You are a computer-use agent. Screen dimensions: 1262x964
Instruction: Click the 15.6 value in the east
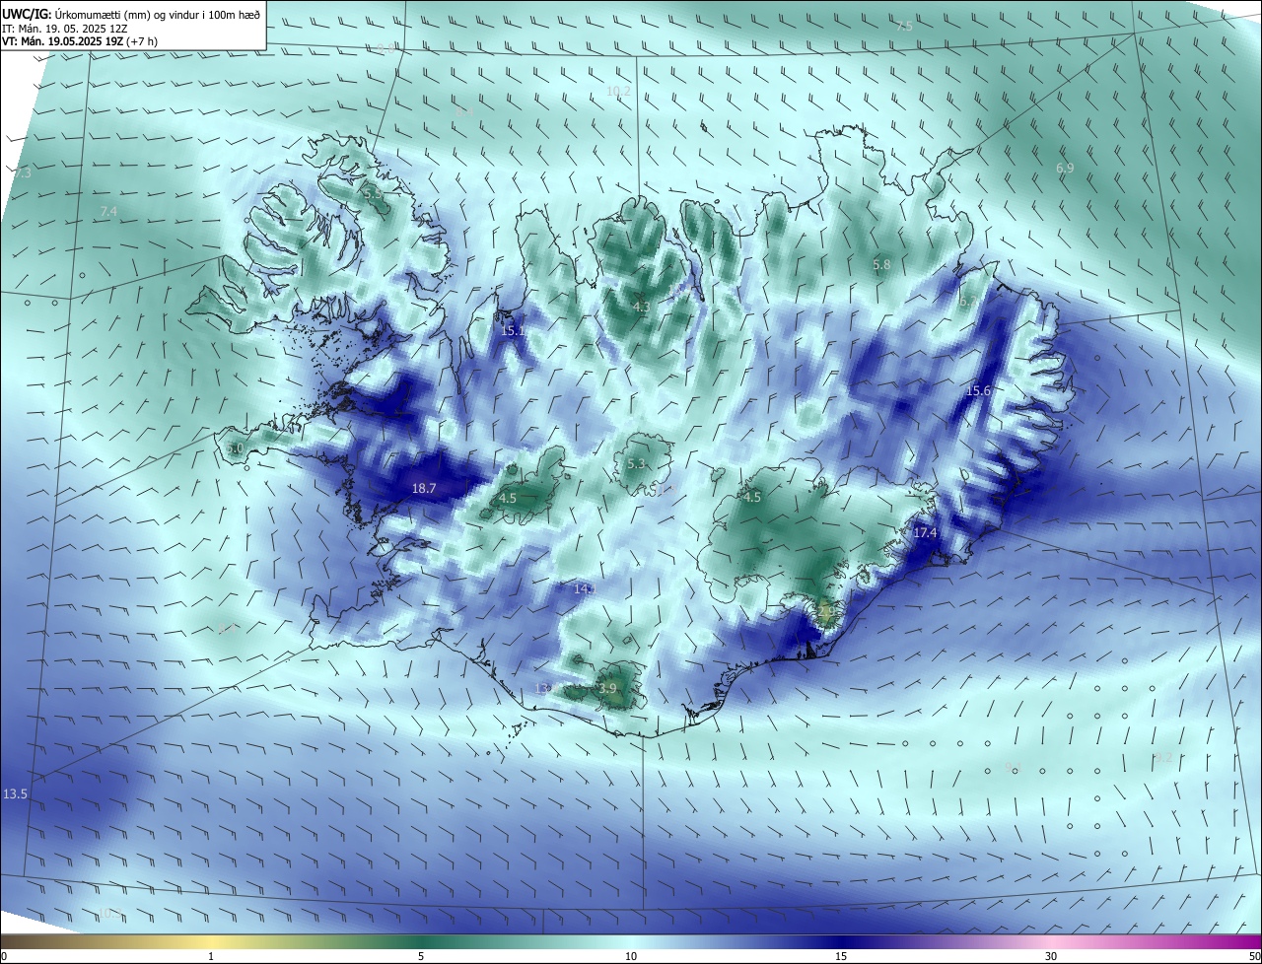[x=978, y=391]
